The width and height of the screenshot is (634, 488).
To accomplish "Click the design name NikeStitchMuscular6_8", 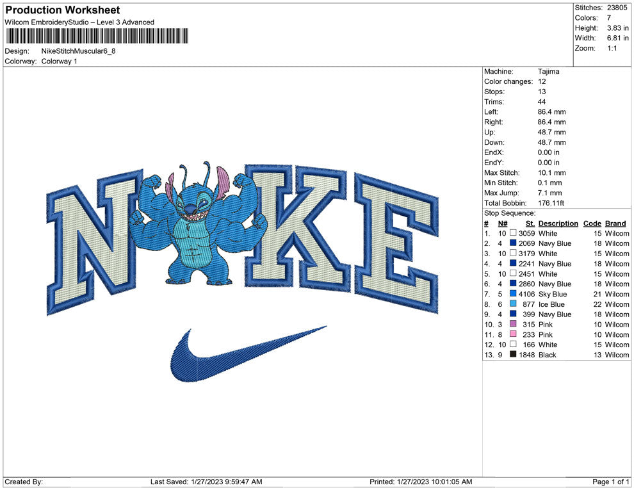I will click(78, 51).
